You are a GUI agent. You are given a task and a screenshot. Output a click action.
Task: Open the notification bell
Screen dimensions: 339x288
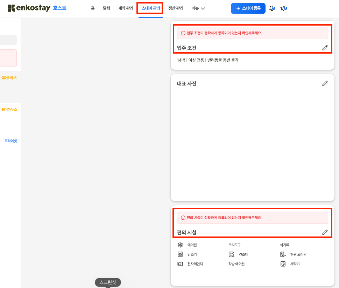pyautogui.click(x=272, y=8)
